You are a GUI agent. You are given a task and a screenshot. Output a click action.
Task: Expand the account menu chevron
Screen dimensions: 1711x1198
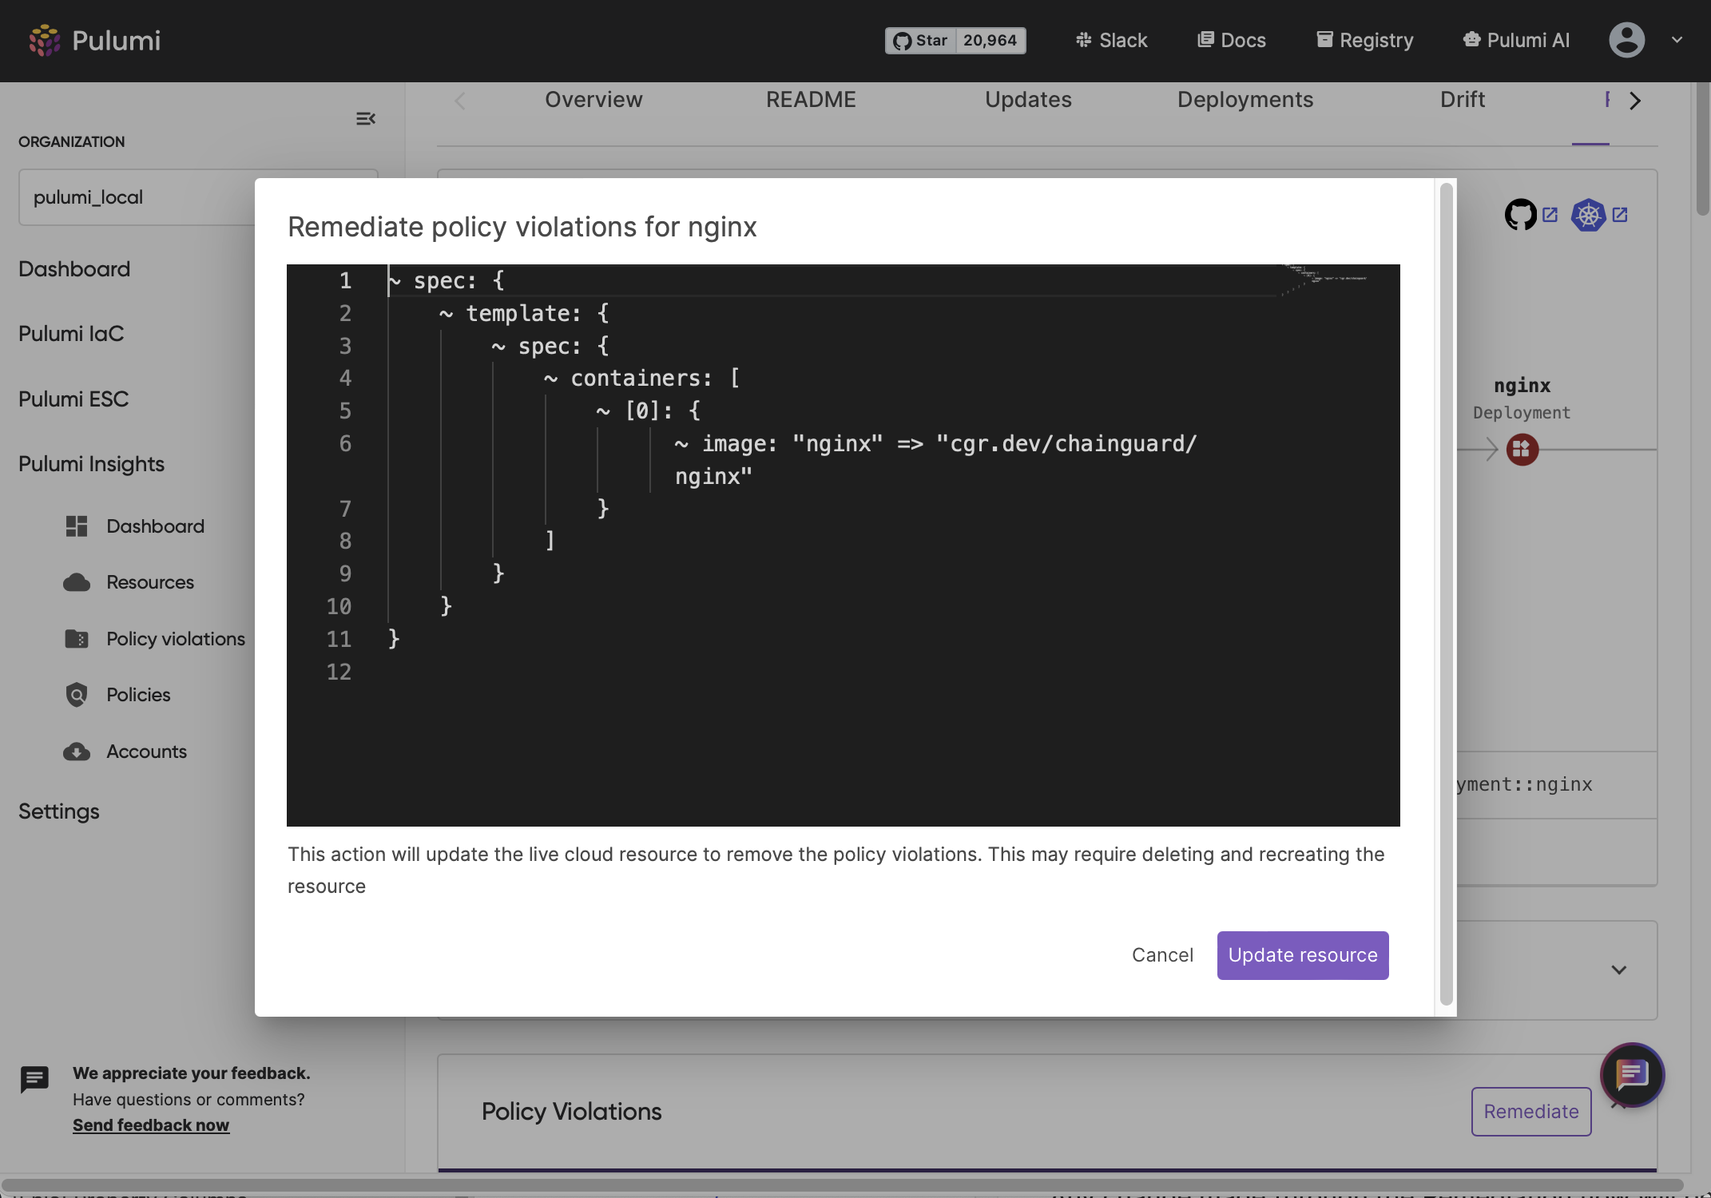pos(1677,40)
